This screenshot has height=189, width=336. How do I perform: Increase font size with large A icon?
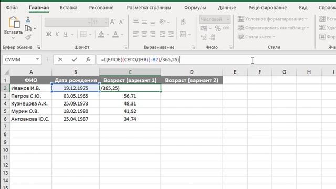coord(113,22)
